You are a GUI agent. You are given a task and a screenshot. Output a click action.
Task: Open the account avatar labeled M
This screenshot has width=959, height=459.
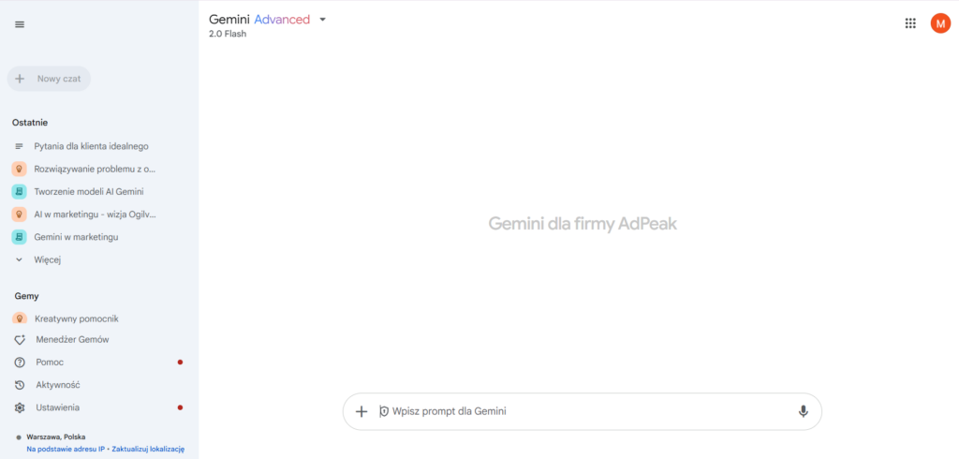point(940,23)
